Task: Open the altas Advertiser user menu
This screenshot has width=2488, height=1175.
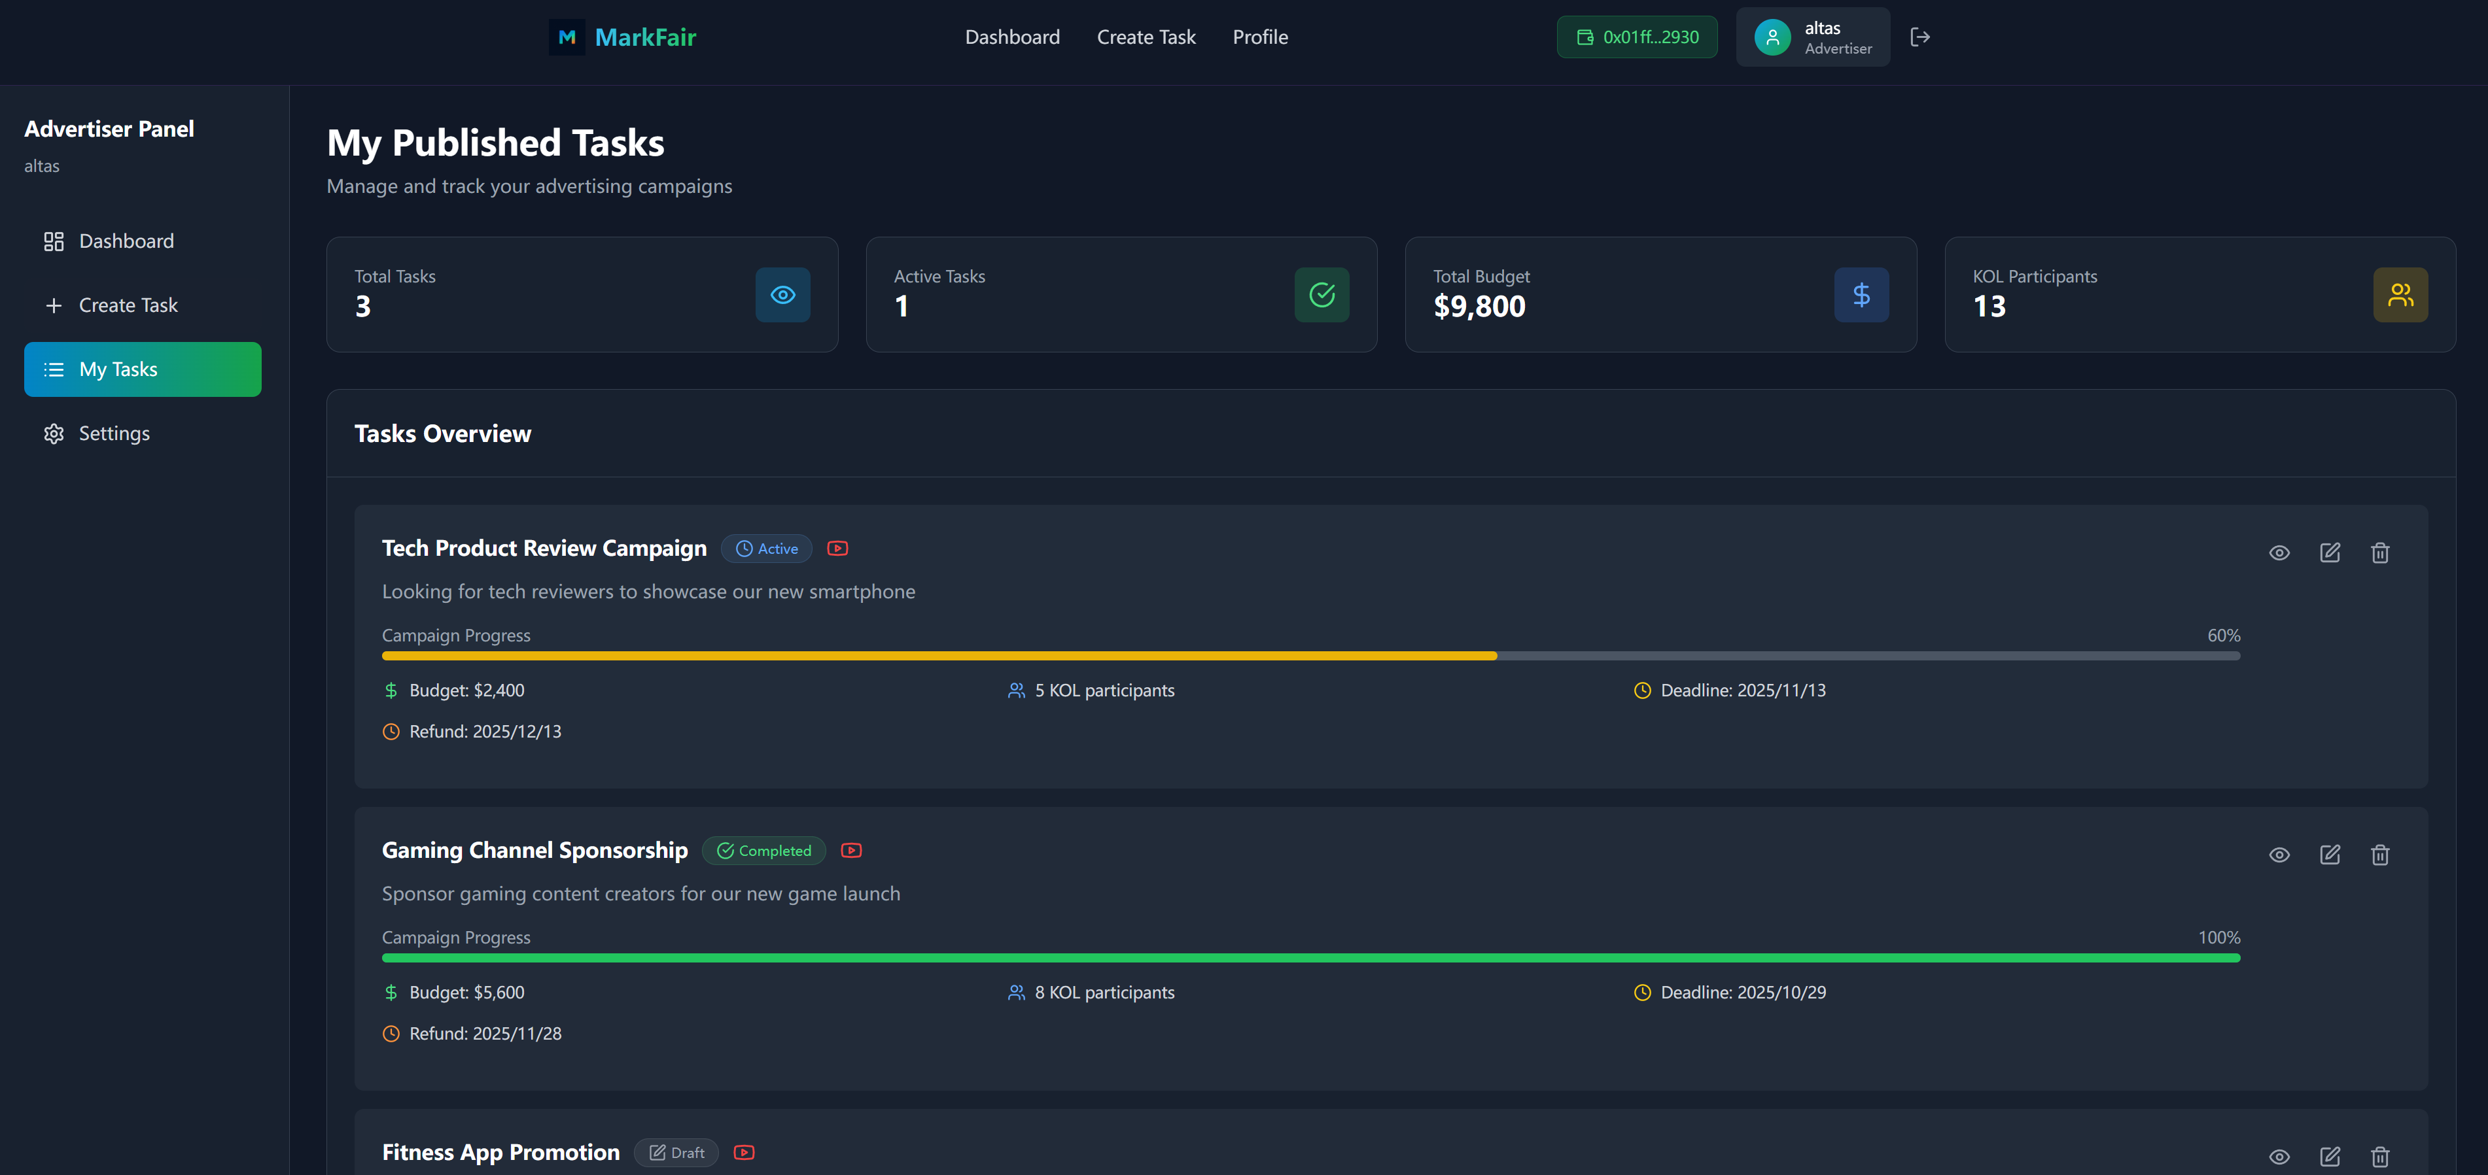Action: click(x=1812, y=37)
